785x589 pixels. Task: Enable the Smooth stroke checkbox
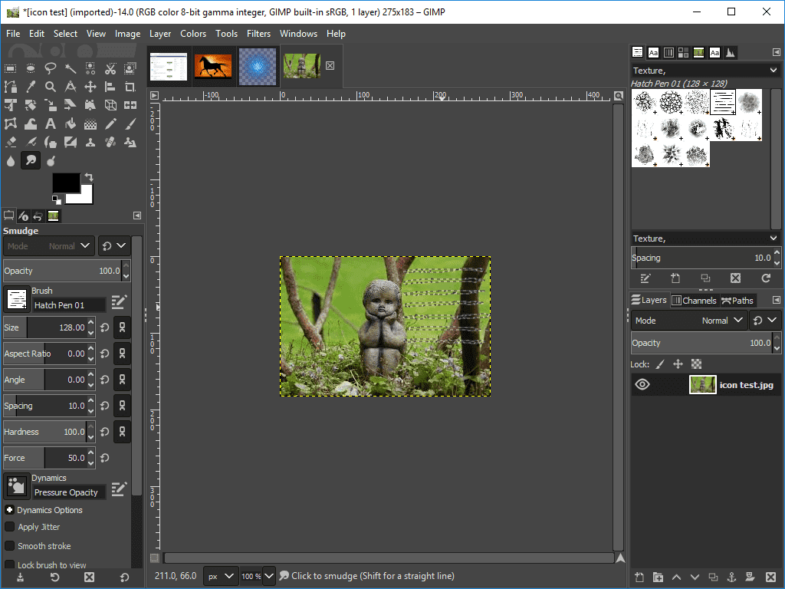point(10,546)
